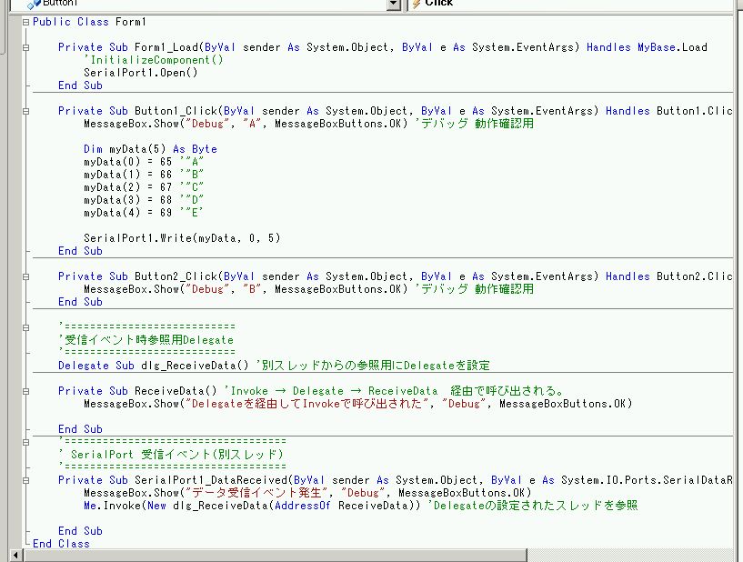Open the Button1 class name dropdown arrow
743x562 pixels.
click(x=393, y=4)
